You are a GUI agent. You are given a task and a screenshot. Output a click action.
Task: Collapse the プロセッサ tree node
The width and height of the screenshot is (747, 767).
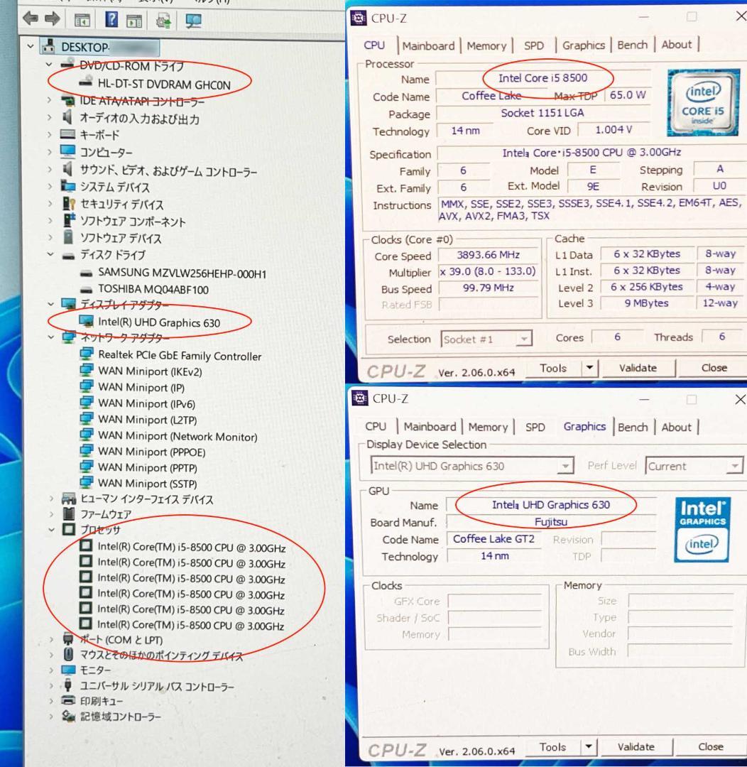51,530
